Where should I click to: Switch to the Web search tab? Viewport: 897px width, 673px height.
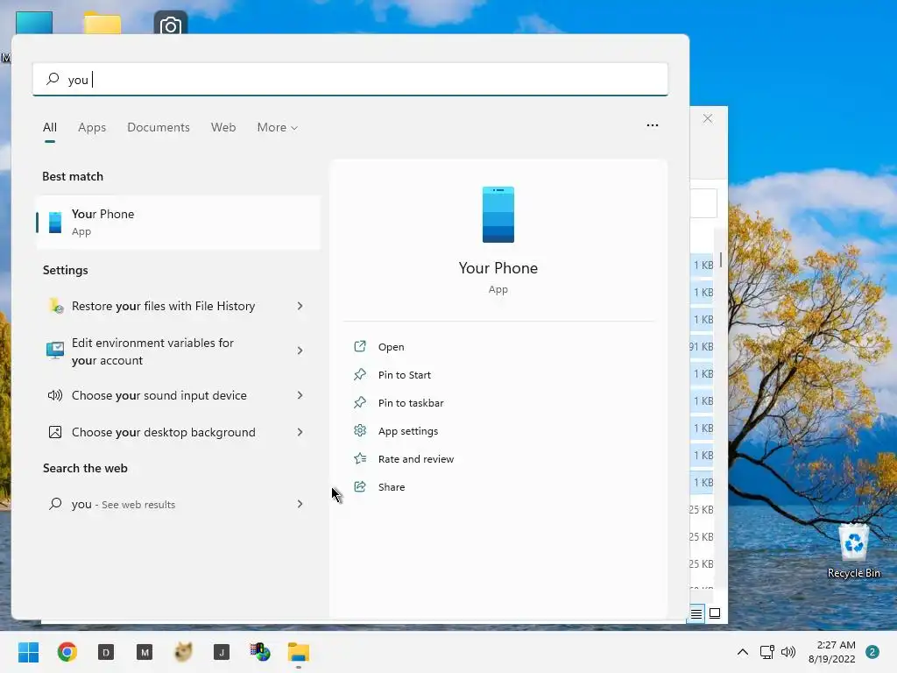(223, 127)
